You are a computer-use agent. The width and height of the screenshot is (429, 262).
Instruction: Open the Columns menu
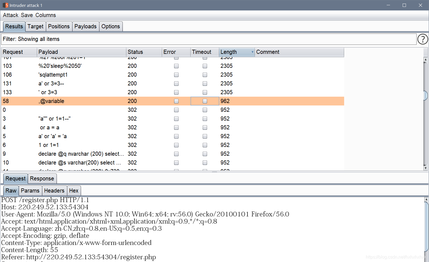tap(46, 15)
